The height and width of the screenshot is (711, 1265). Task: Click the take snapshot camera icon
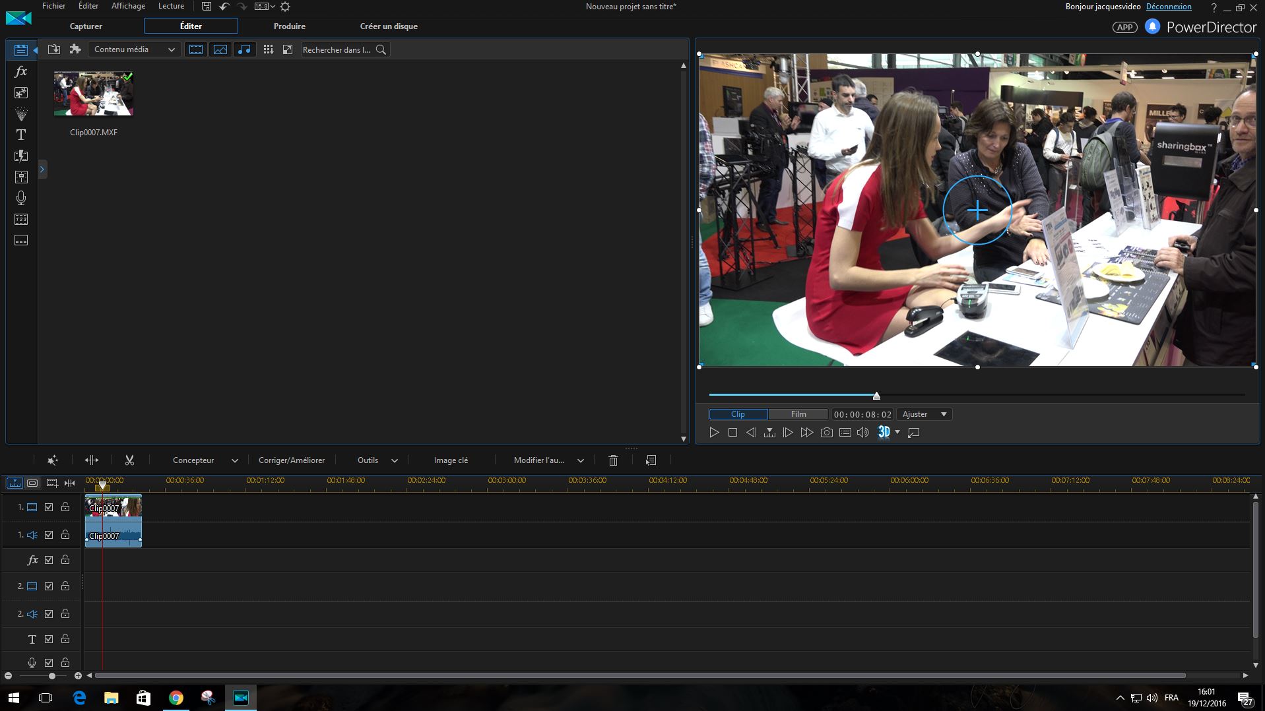826,433
